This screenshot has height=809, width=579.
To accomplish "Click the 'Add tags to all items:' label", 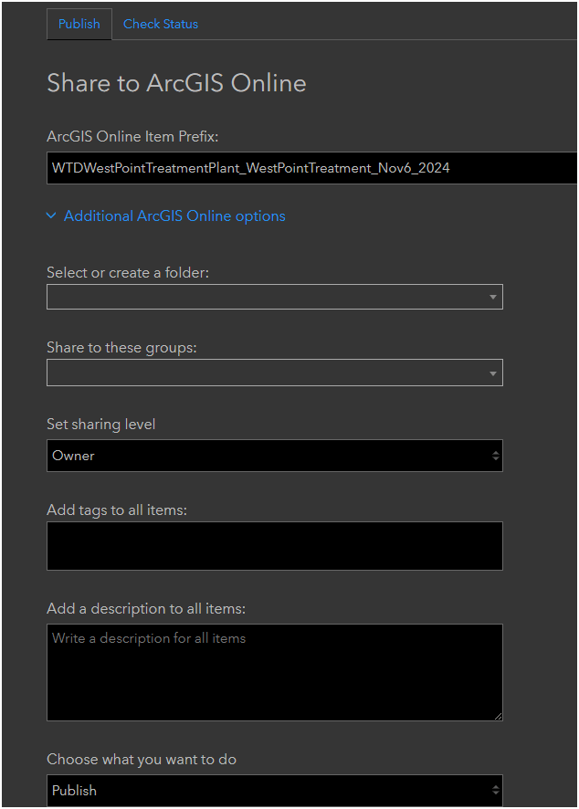I will pos(117,510).
